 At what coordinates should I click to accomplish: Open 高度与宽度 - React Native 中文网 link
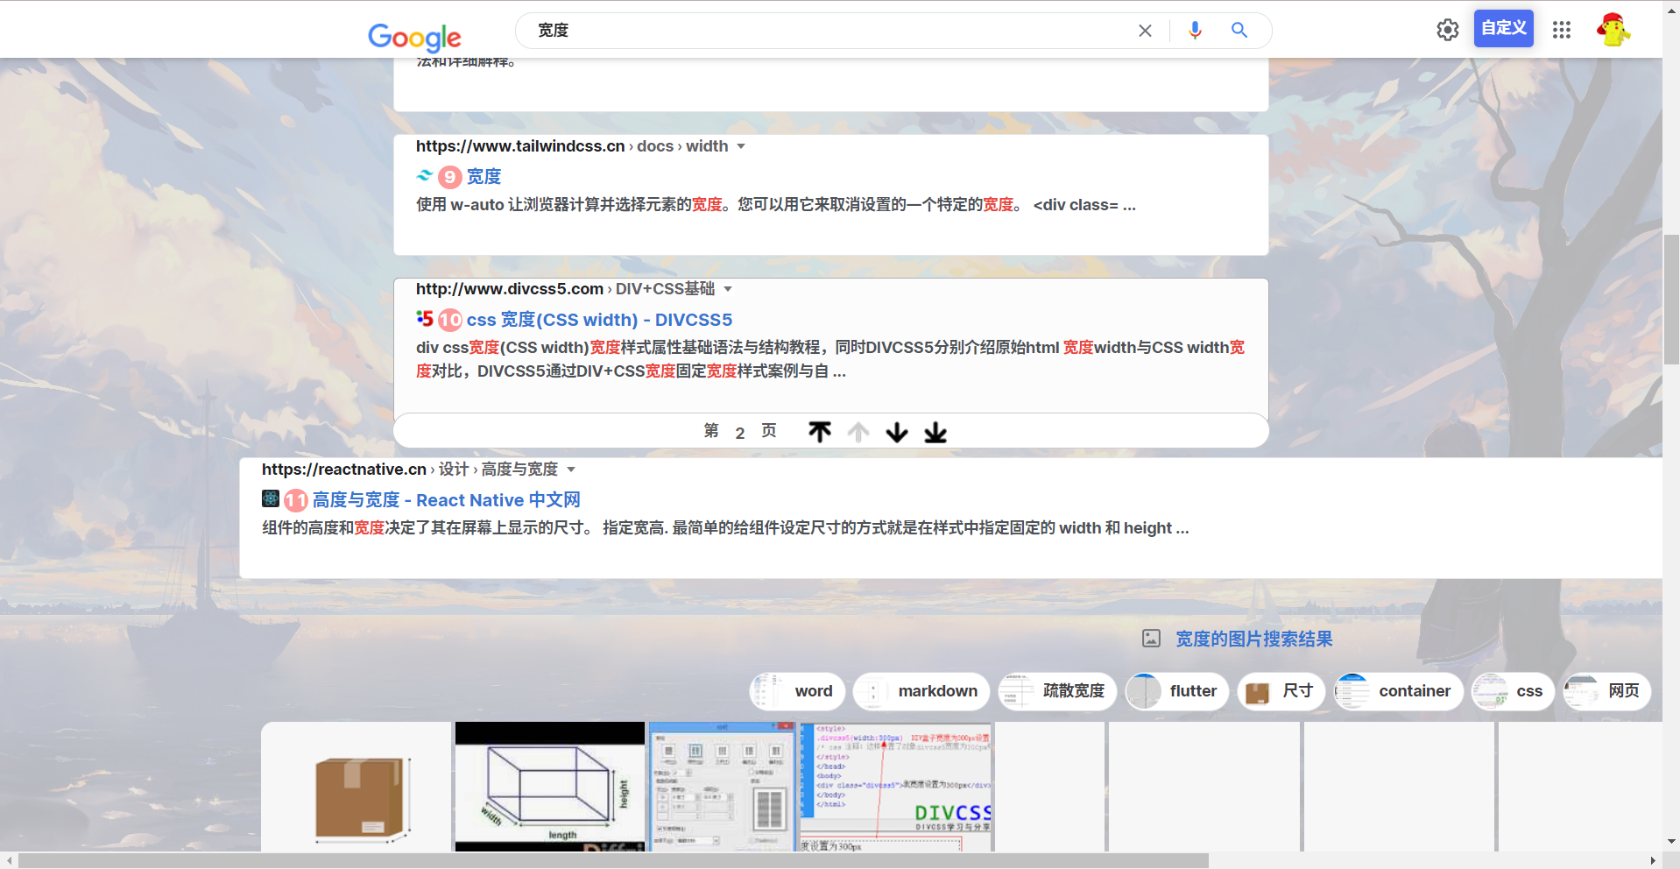click(x=446, y=500)
